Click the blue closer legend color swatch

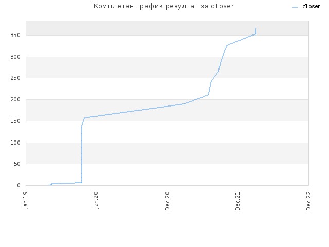click(x=295, y=7)
